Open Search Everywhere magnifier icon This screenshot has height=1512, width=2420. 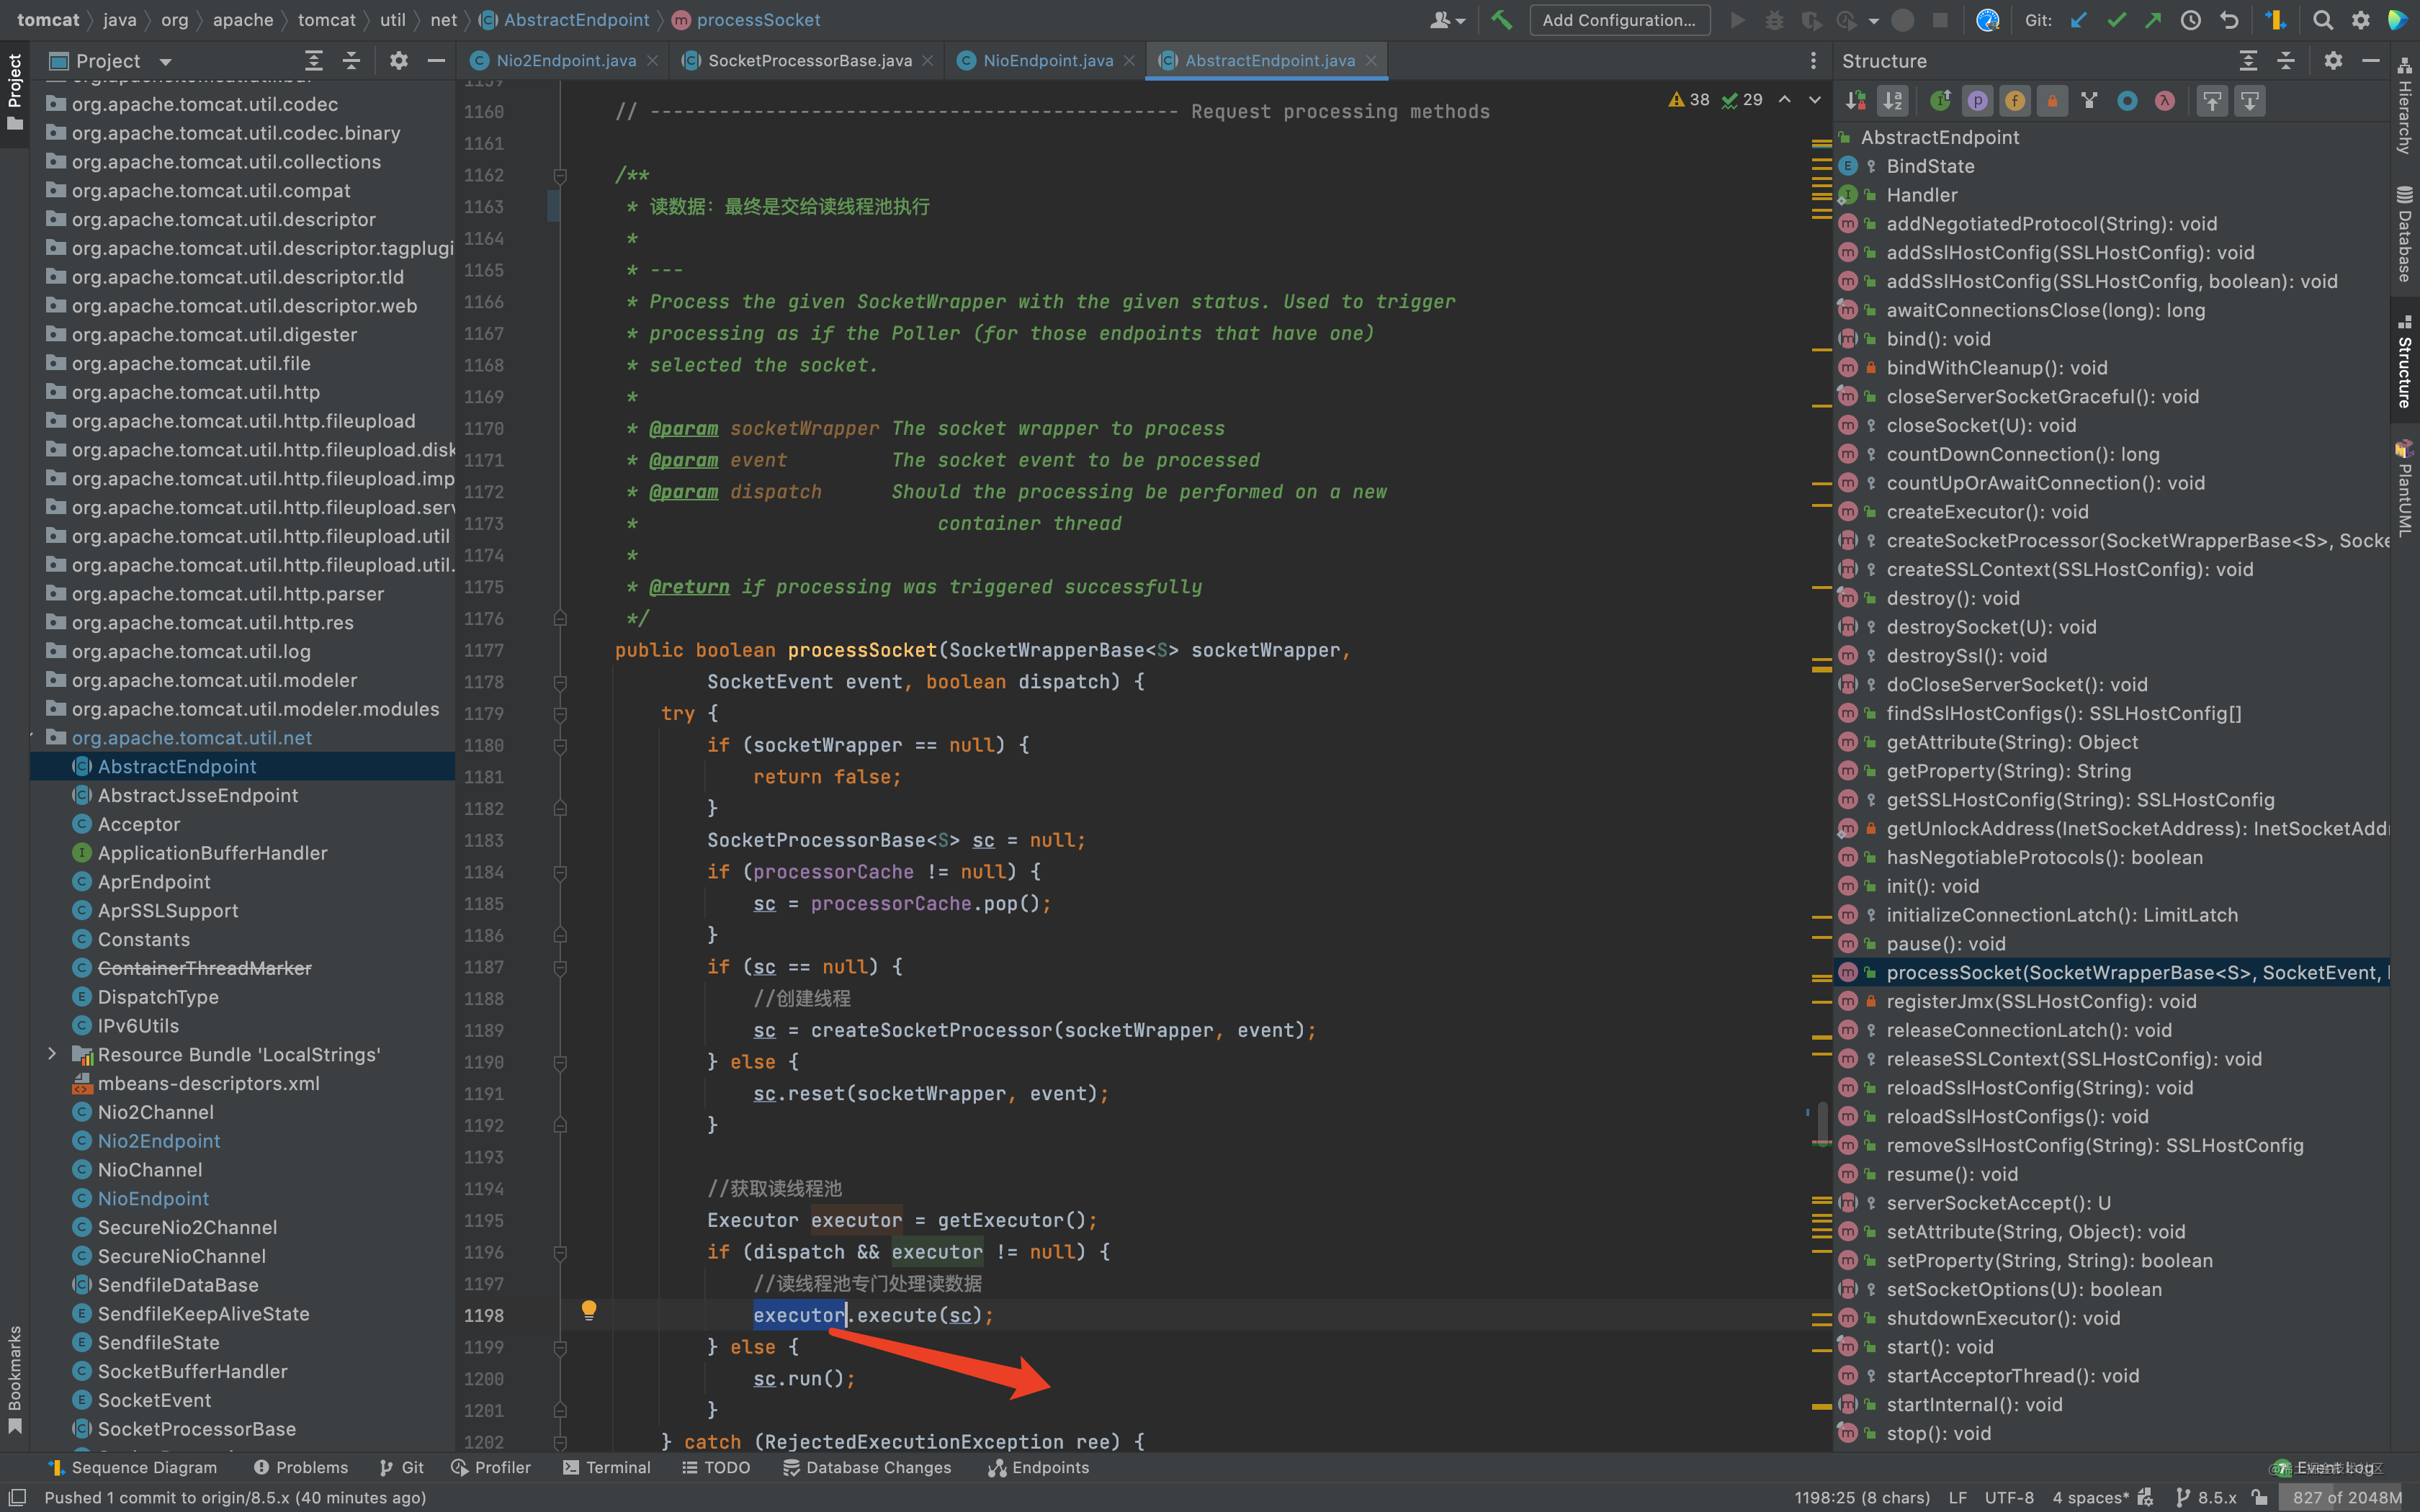pyautogui.click(x=2323, y=20)
